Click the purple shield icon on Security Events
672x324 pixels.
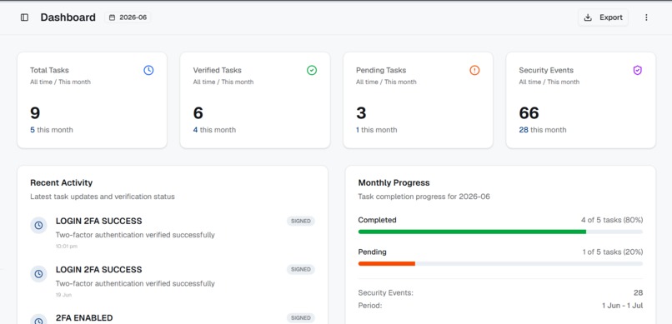637,70
